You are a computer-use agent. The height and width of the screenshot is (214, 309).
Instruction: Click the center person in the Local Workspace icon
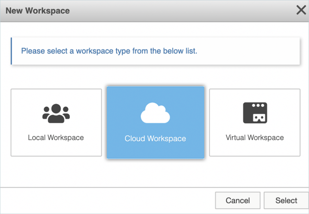click(56, 112)
